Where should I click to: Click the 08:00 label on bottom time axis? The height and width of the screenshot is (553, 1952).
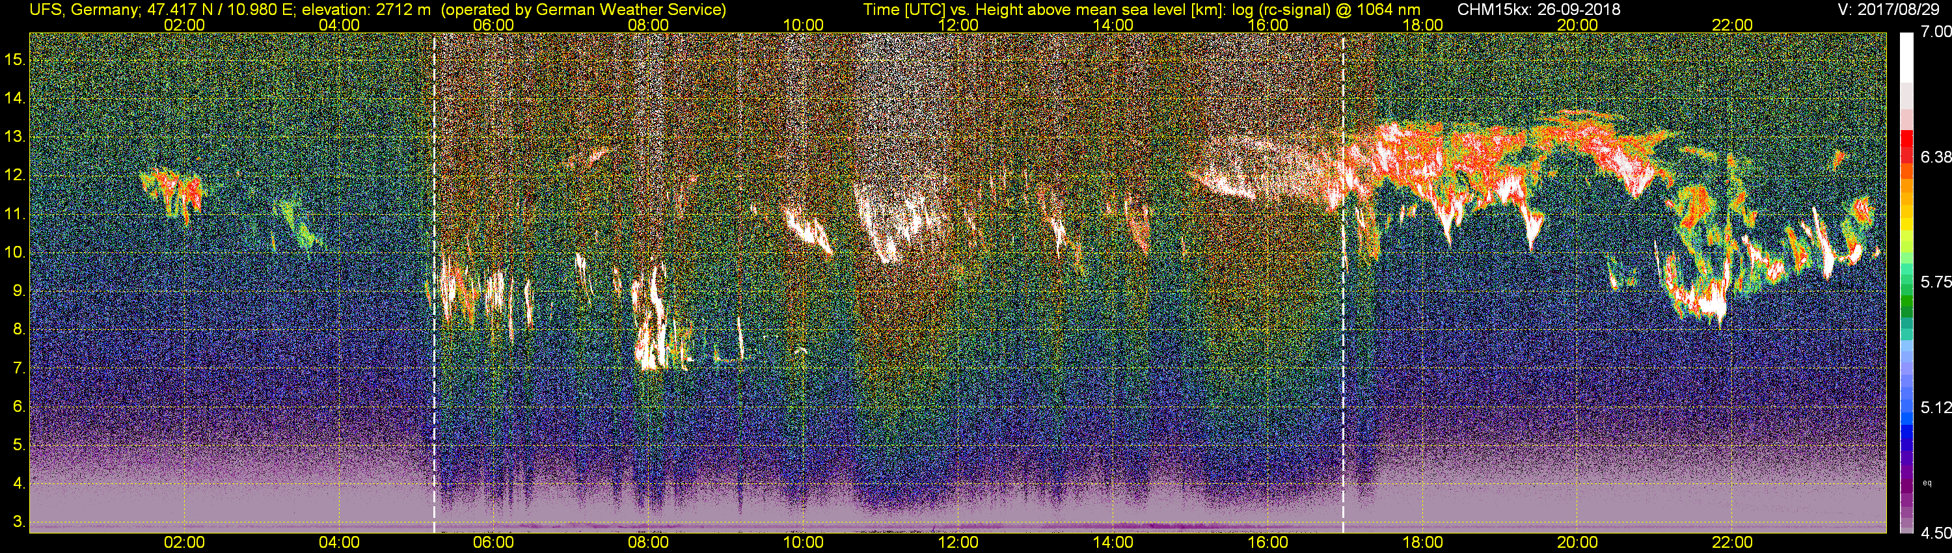click(649, 543)
